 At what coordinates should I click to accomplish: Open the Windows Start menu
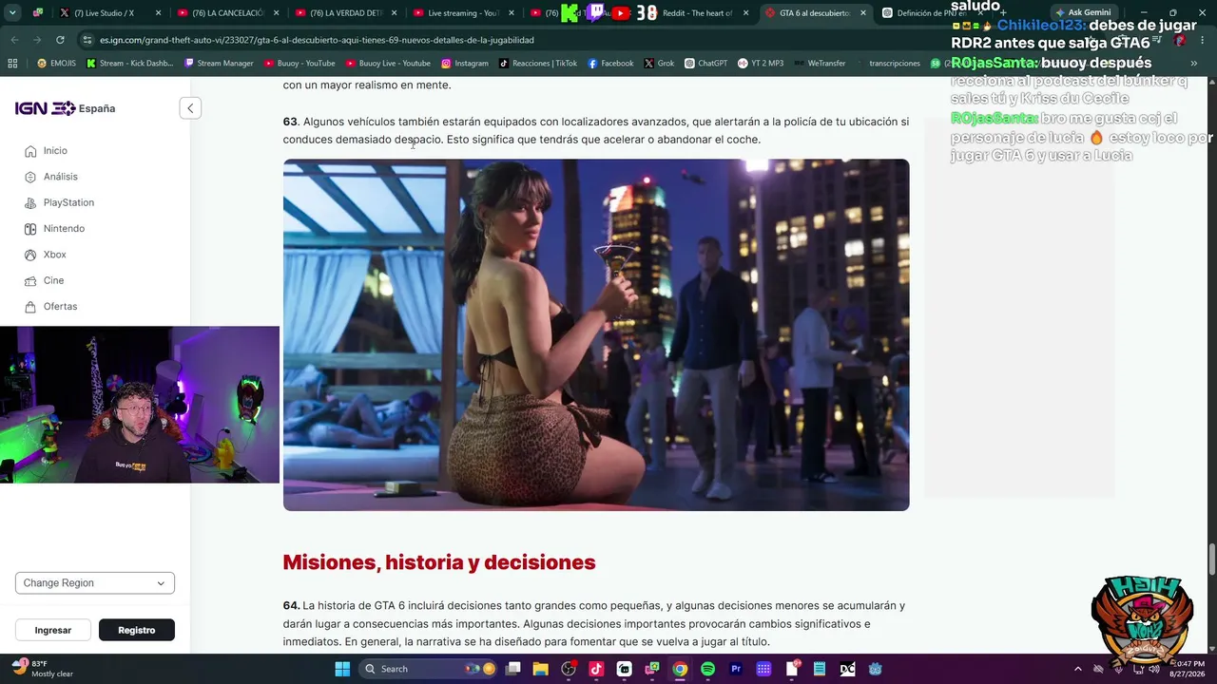point(342,669)
